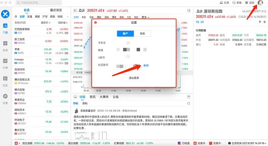
Task: Open the 大事件 events tab
Action: pyautogui.click(x=104, y=97)
